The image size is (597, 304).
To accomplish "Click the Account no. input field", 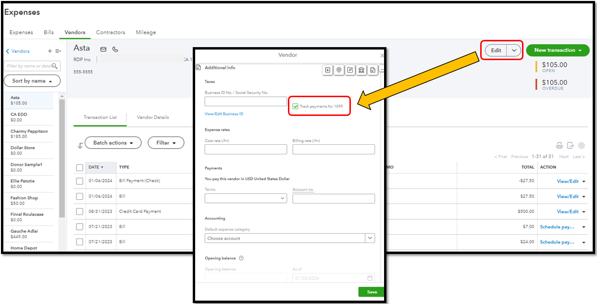I will 334,198.
